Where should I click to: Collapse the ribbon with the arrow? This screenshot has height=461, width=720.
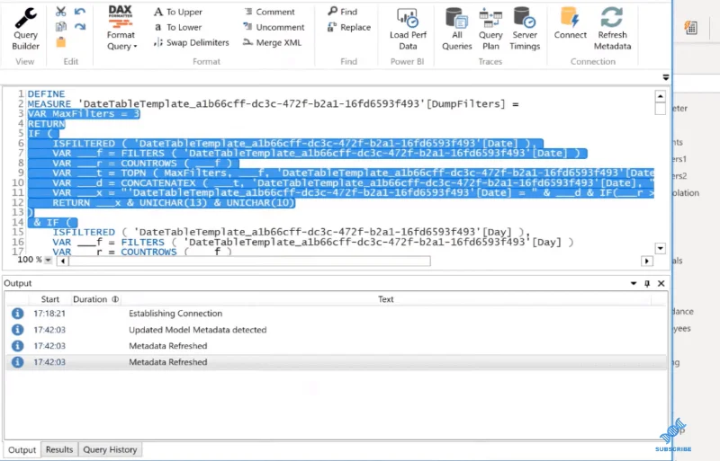pyautogui.click(x=666, y=77)
